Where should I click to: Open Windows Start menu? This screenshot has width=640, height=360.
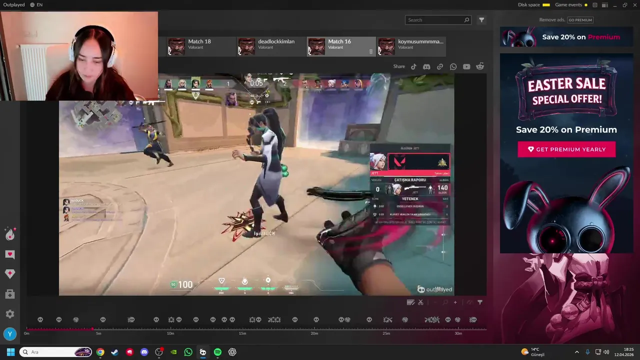[10, 352]
